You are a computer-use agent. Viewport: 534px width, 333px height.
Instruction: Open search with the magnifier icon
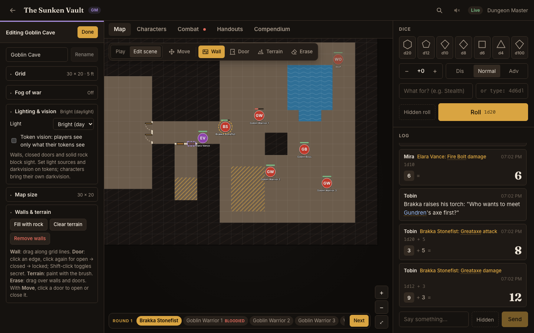pyautogui.click(x=439, y=10)
